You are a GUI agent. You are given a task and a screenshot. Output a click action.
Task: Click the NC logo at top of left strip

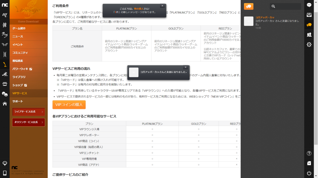pyautogui.click(x=5, y=5)
